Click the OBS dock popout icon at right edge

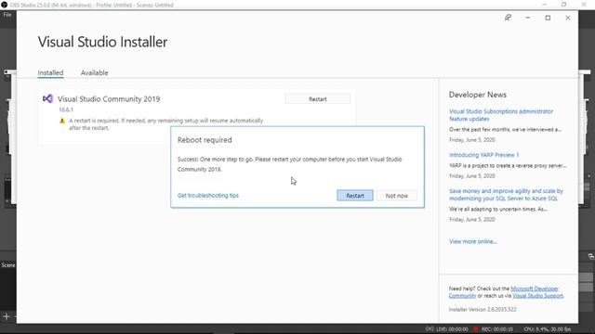click(591, 256)
